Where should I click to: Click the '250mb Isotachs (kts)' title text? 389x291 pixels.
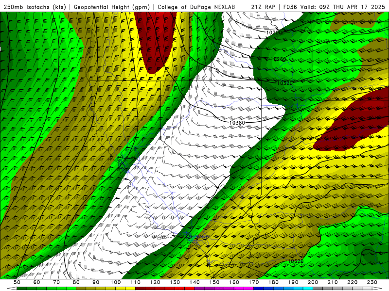tap(35, 7)
